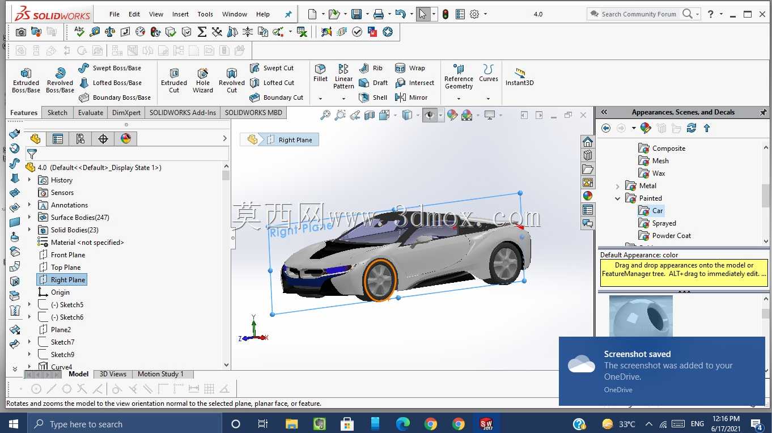The image size is (772, 433).
Task: Open the SOLIDWORKS Add-Ins tab
Action: coord(183,113)
